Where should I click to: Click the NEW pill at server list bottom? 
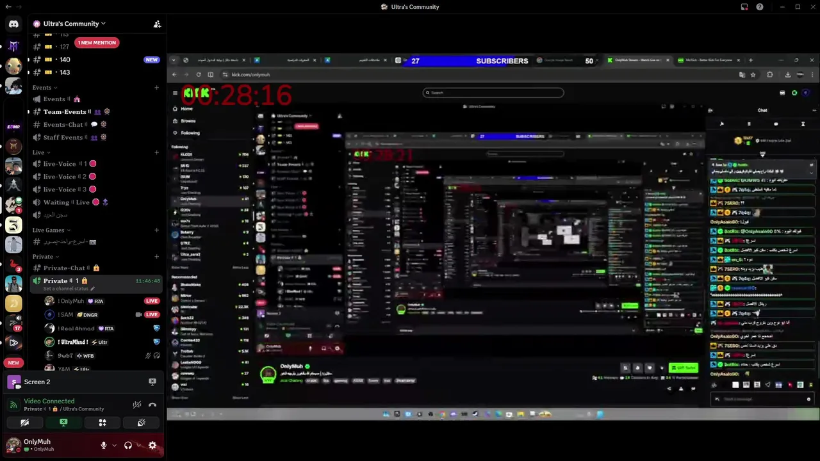click(13, 362)
